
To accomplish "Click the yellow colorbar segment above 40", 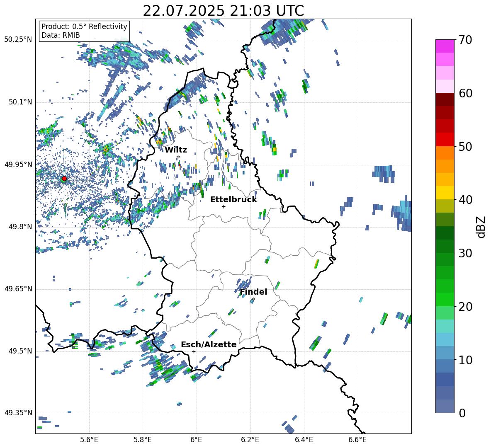I will 445,193.
